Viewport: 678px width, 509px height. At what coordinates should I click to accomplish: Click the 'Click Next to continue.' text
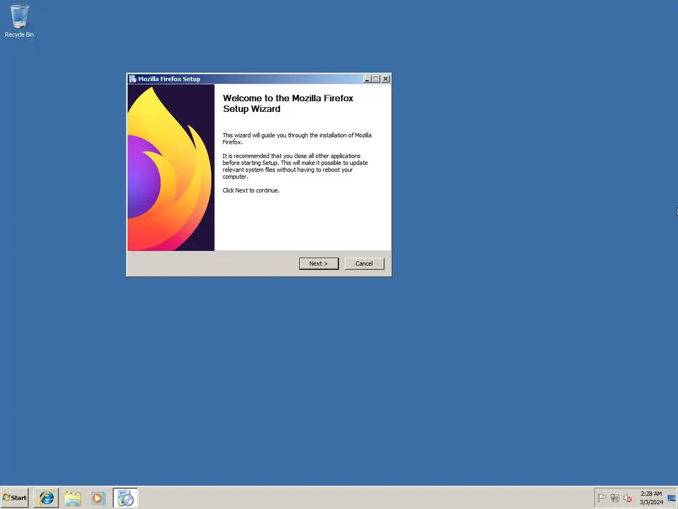(251, 190)
